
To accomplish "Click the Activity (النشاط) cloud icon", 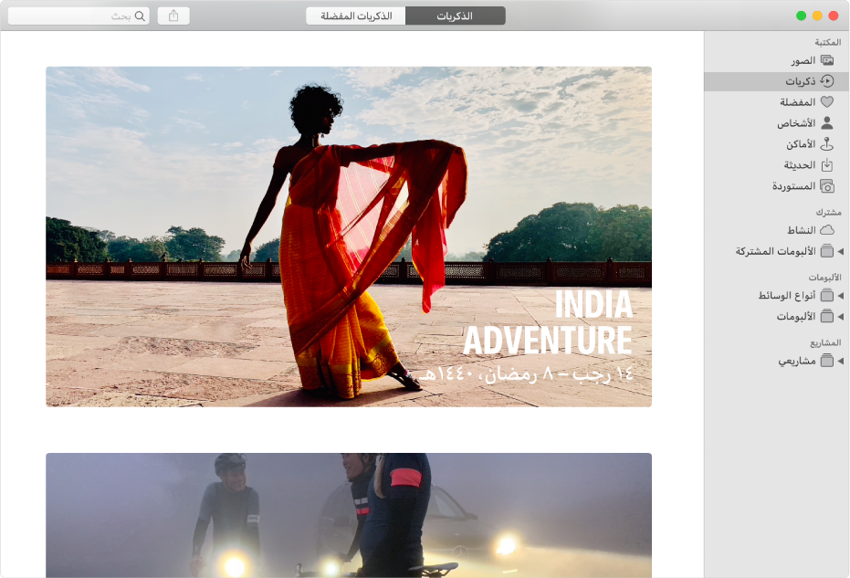I will pos(826,230).
